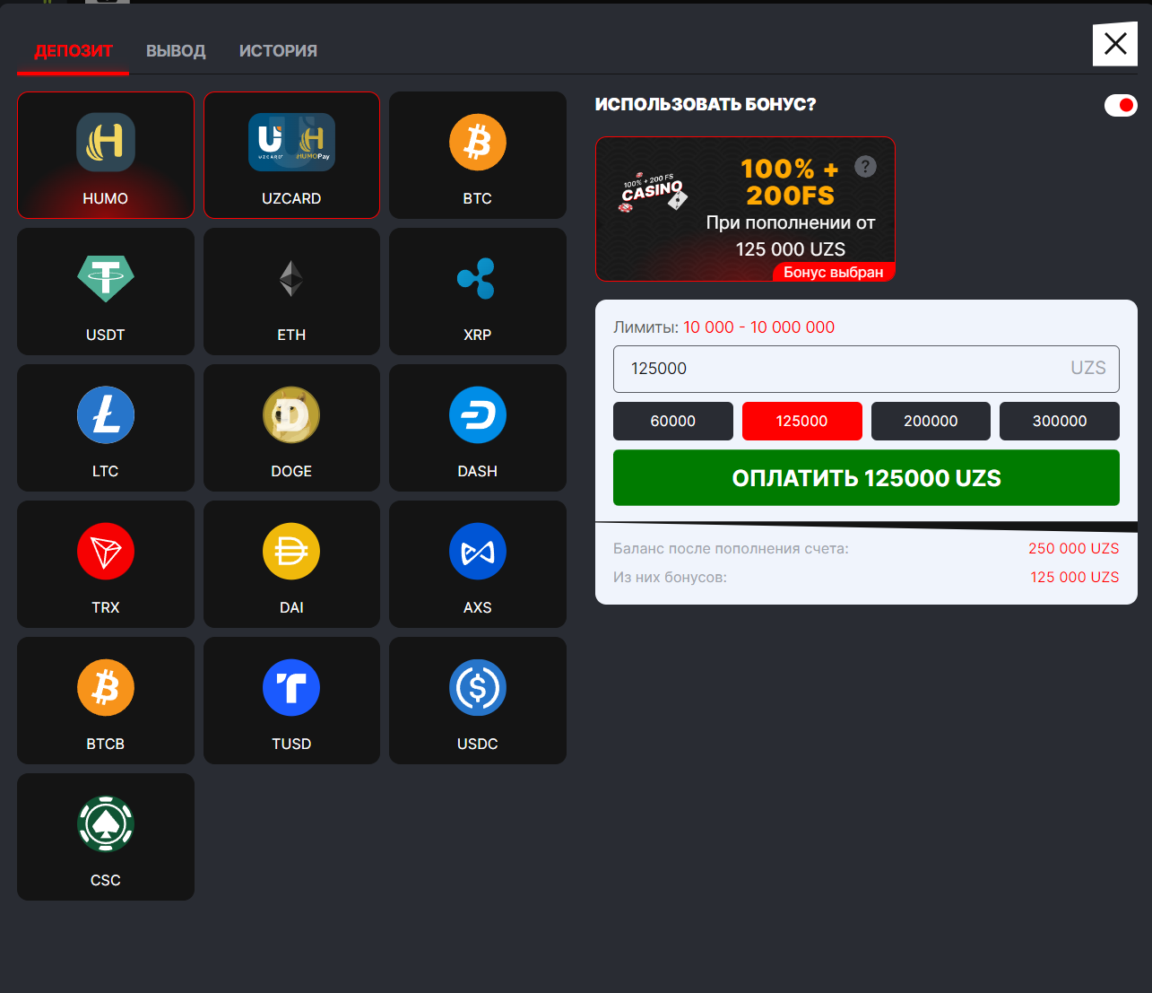
Task: Select USDC deposit method
Action: 478,701
